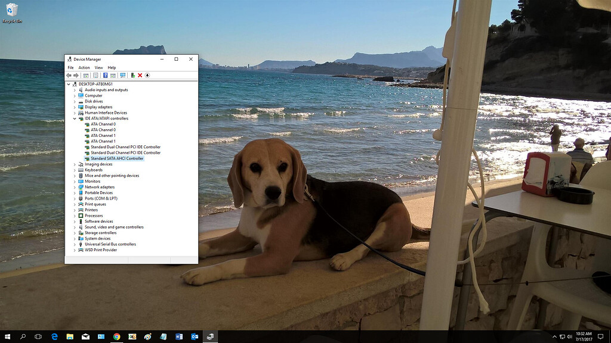Select the Keyboards category
611x343 pixels.
coord(94,170)
